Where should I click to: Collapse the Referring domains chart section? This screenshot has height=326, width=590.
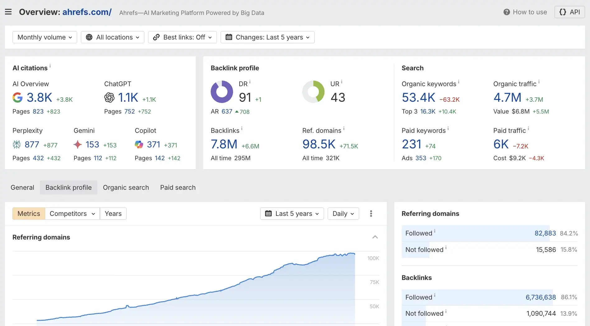pos(375,237)
